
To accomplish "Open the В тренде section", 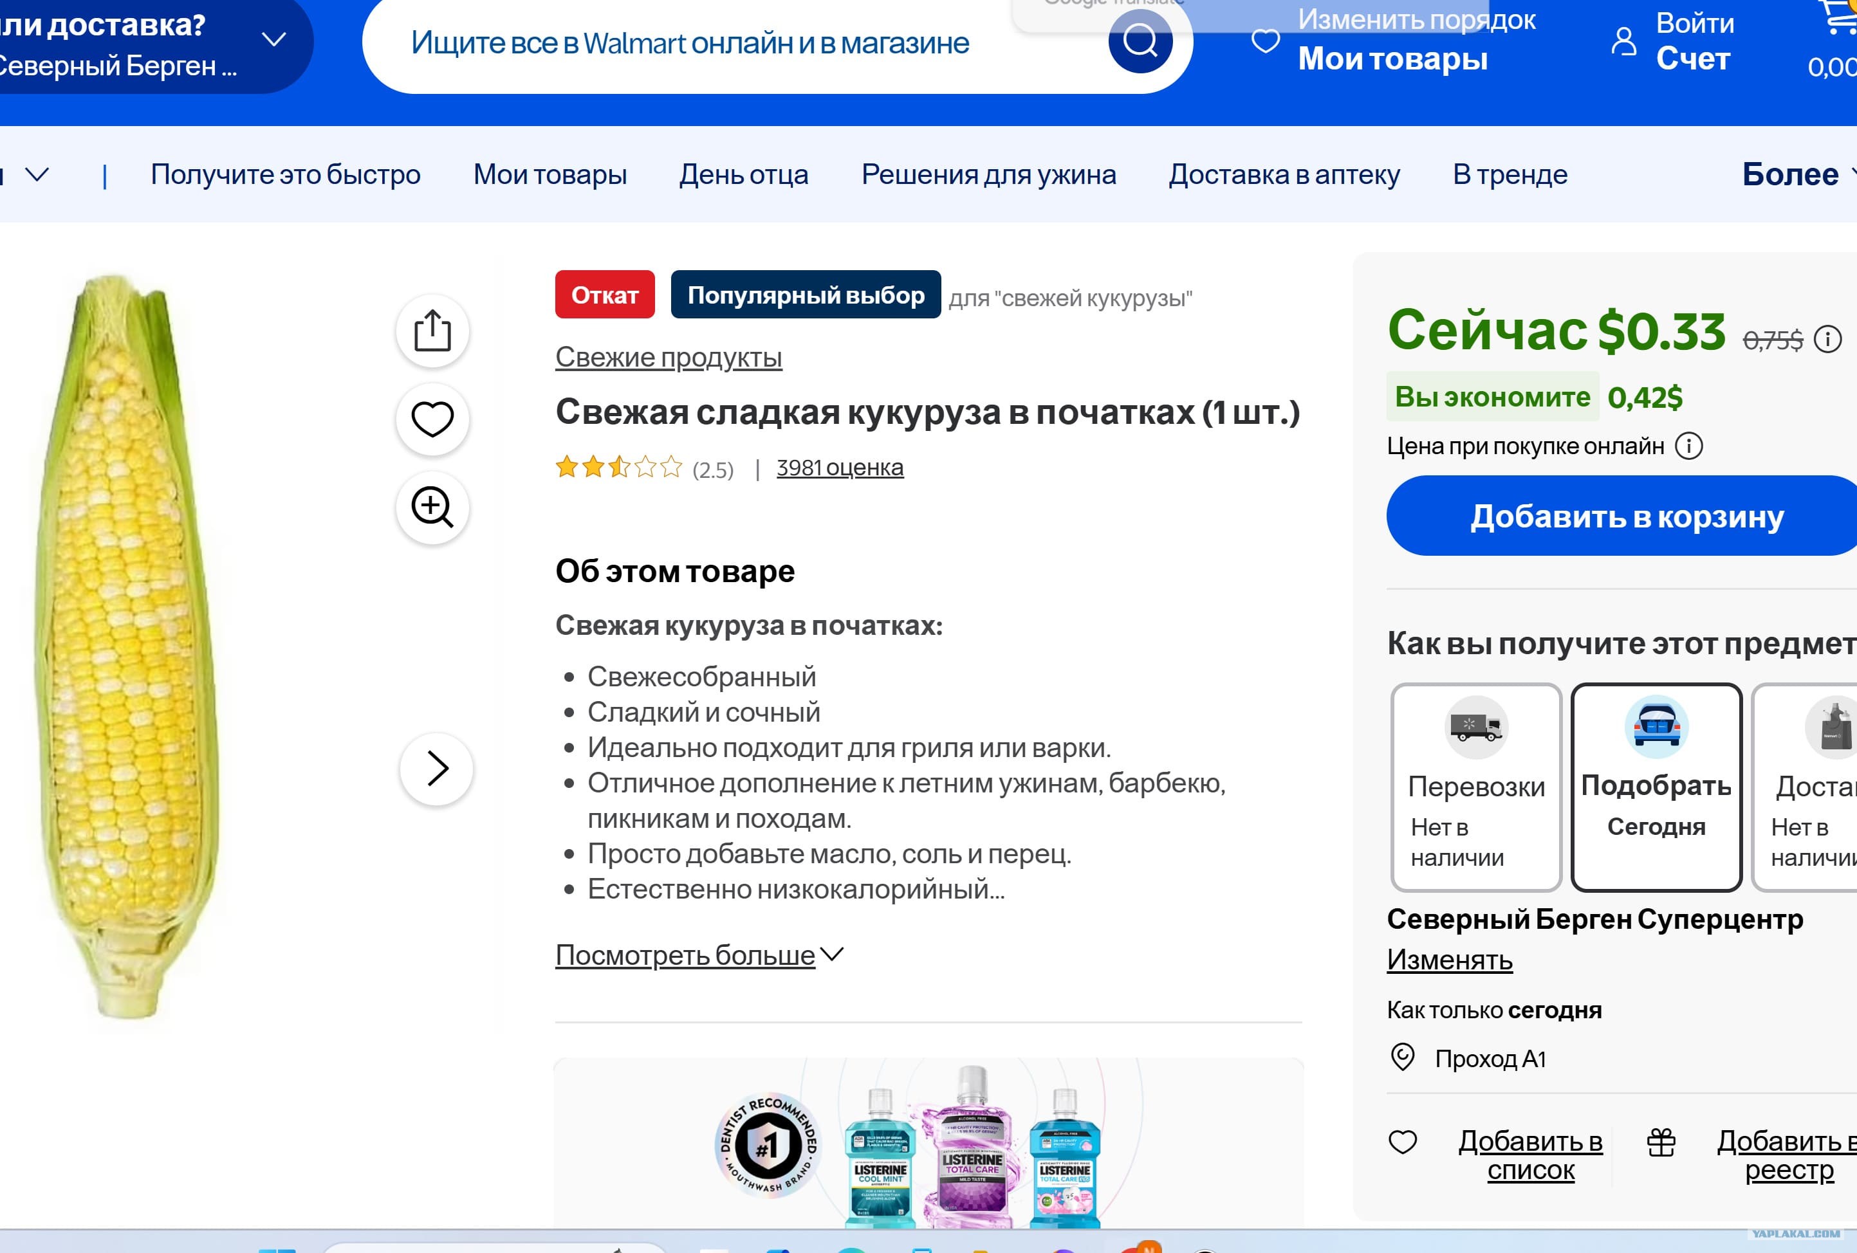I will (1510, 174).
